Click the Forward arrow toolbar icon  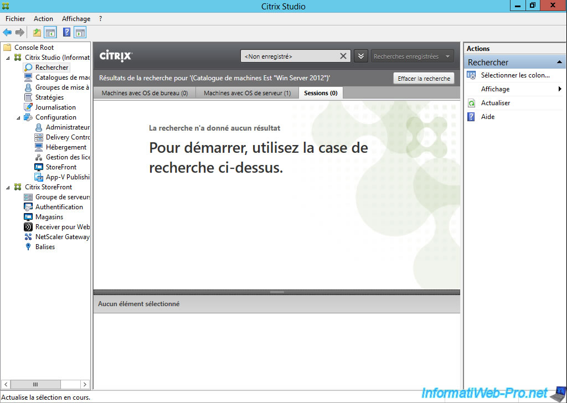point(20,33)
